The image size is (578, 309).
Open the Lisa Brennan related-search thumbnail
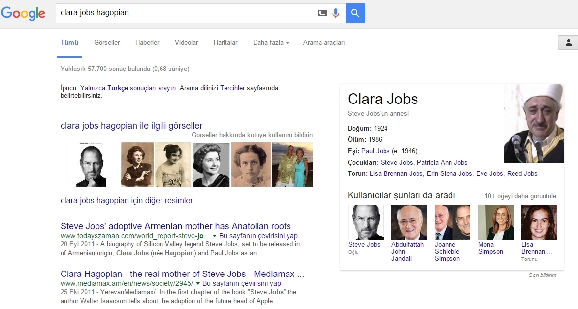(x=539, y=222)
